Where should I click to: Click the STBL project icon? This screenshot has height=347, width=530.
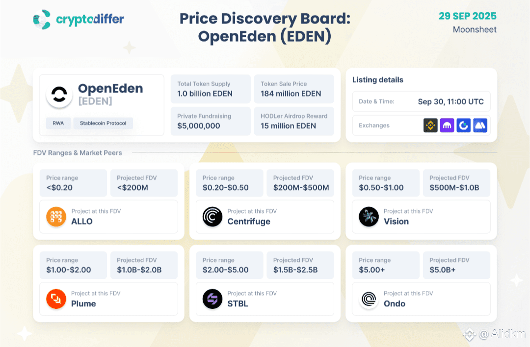tap(212, 299)
